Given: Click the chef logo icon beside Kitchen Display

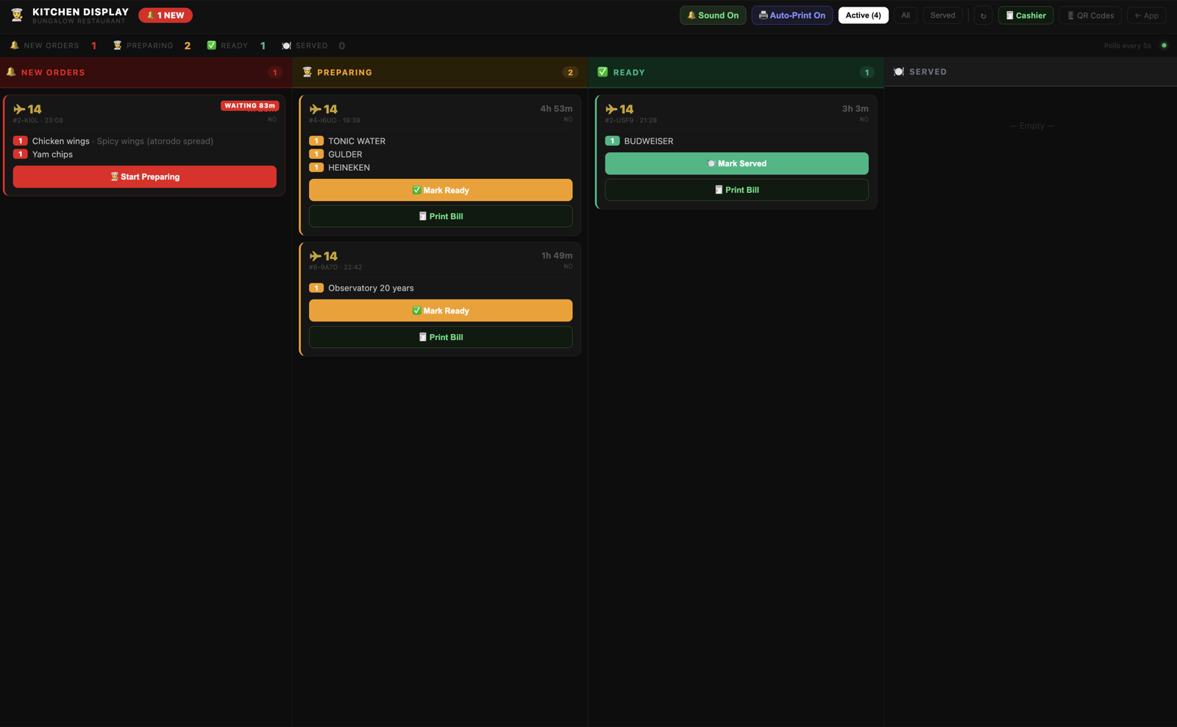Looking at the screenshot, I should click(17, 15).
